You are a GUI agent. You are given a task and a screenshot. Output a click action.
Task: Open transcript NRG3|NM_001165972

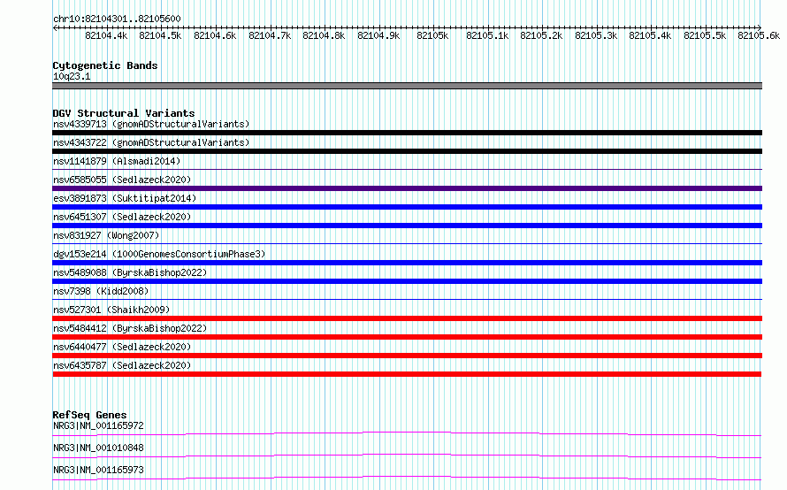[98, 425]
